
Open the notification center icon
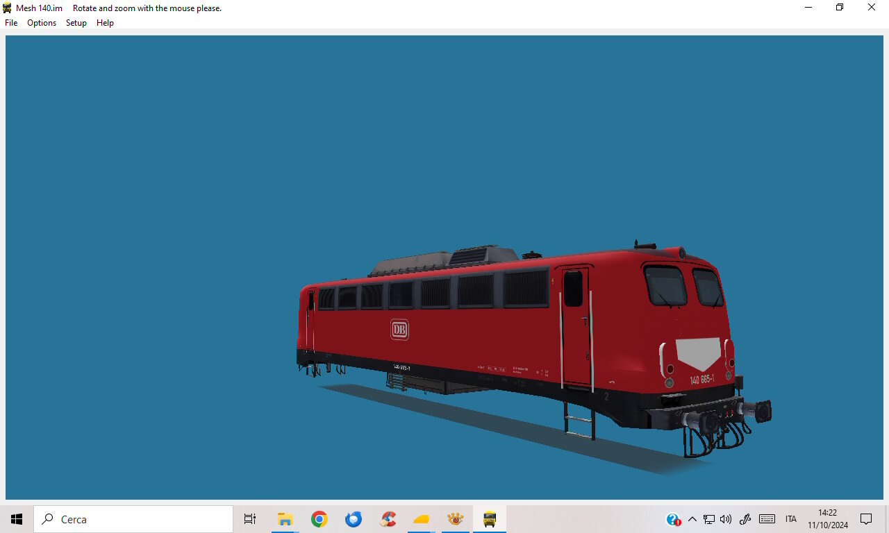[866, 519]
